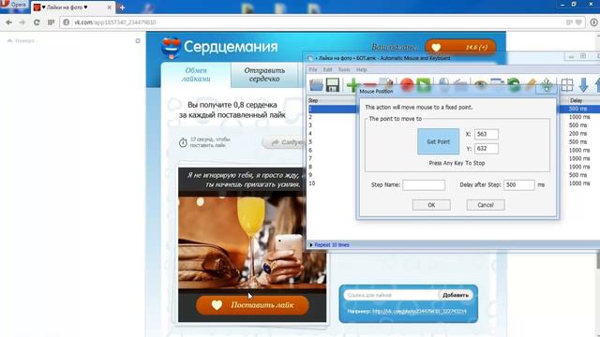Confirm Mouse Position dialog with OK
Screen dimensions: 600x337
[431, 205]
